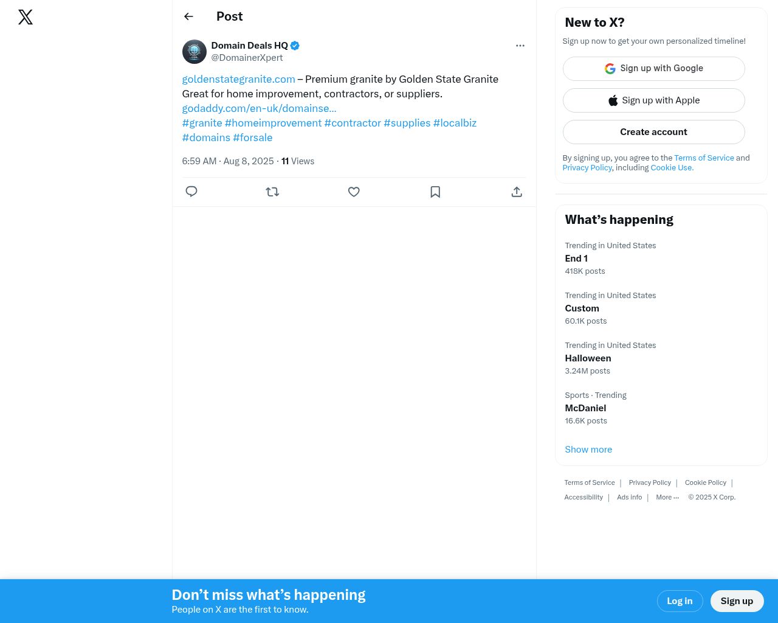Open the post's three-dot more menu

[x=520, y=46]
